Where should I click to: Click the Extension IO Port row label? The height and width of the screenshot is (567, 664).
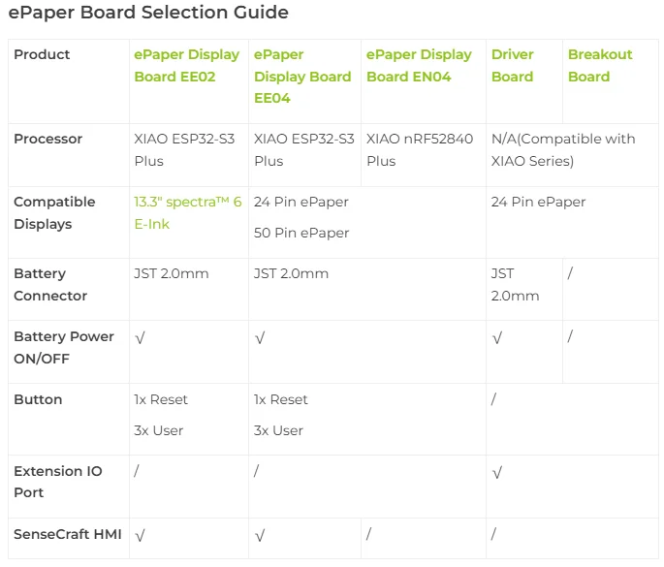(x=58, y=482)
